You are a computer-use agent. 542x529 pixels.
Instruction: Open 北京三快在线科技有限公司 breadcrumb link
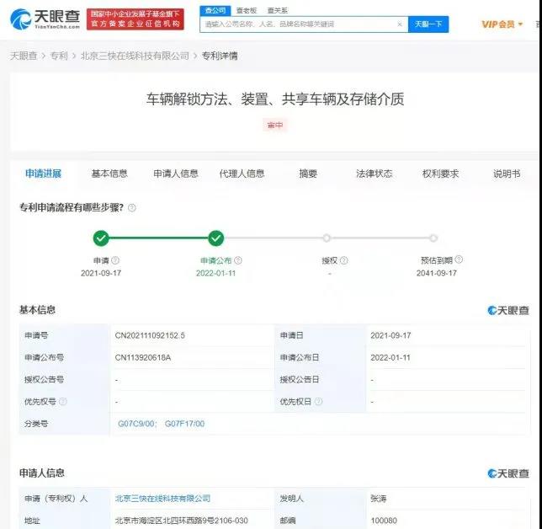135,56
